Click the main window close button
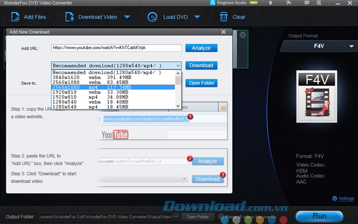This screenshot has height=224, width=358. (349, 3)
